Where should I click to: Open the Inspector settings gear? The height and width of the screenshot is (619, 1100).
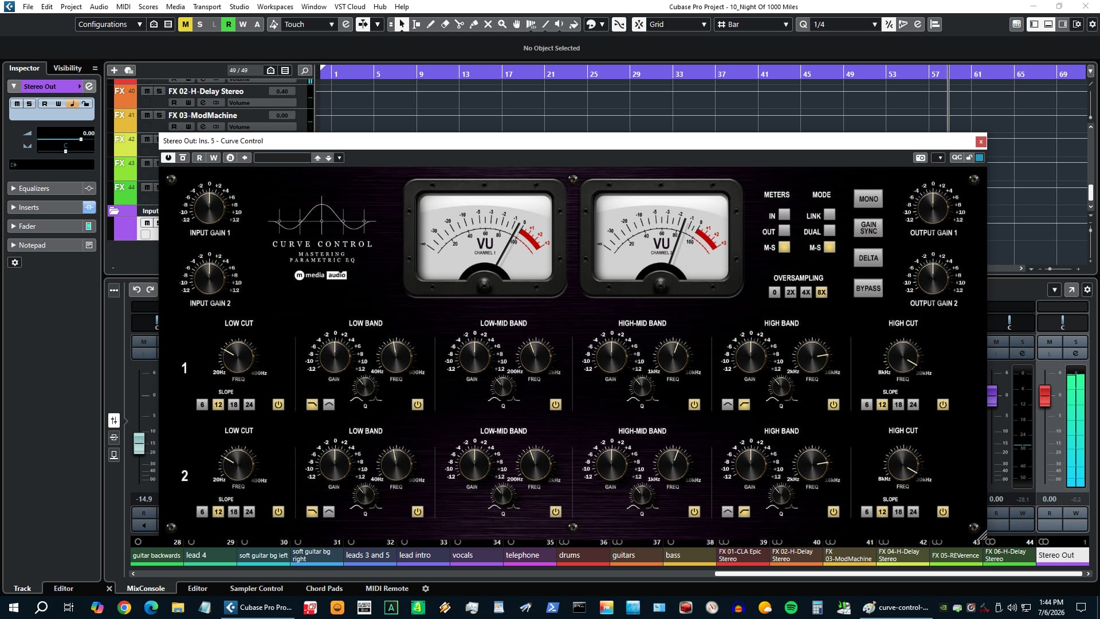click(x=15, y=263)
